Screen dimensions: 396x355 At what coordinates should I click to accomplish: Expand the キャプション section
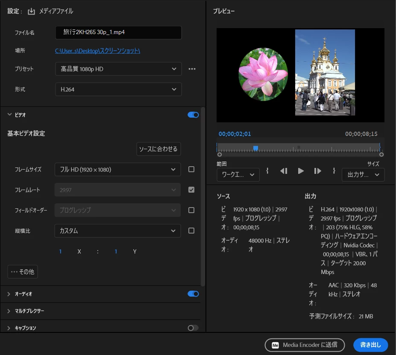(x=9, y=328)
